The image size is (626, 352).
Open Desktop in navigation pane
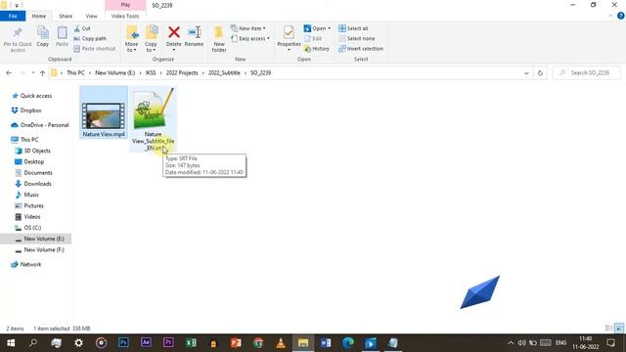click(x=29, y=162)
